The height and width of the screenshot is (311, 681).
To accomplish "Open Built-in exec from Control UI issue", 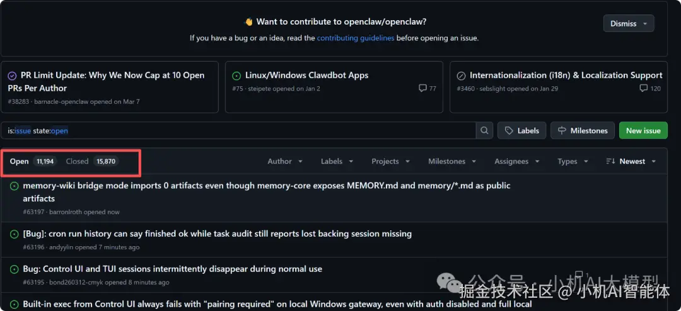I will 277,305.
